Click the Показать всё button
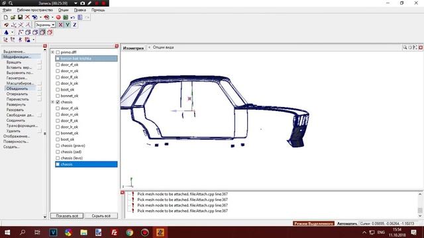Screen dimensions: 424x238 (x=67, y=216)
